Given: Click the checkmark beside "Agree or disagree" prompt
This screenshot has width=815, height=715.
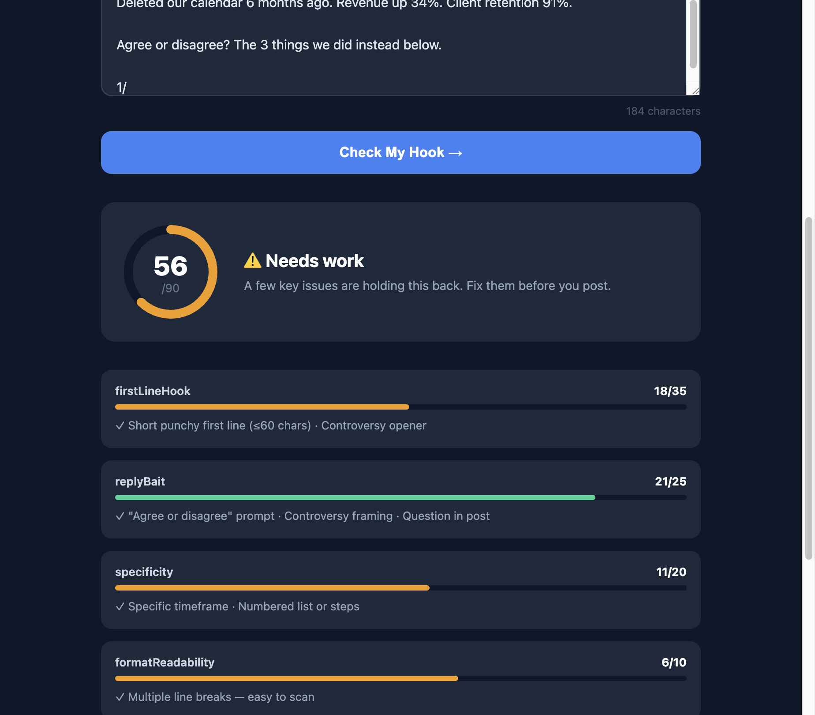Looking at the screenshot, I should pos(120,516).
